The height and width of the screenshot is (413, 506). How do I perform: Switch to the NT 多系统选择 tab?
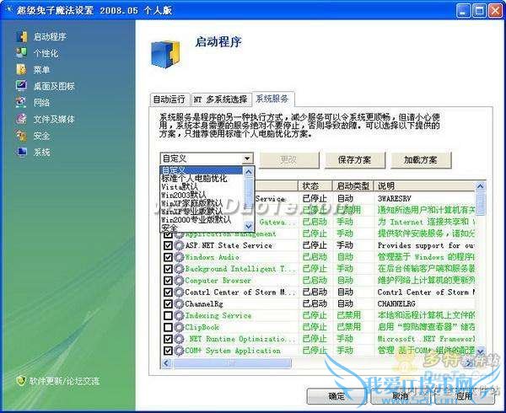221,99
